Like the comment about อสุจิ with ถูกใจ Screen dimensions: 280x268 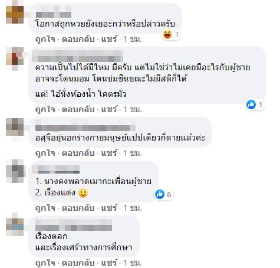(x=45, y=153)
